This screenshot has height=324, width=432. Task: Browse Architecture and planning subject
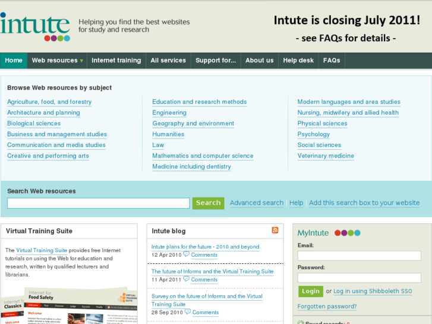(x=43, y=112)
